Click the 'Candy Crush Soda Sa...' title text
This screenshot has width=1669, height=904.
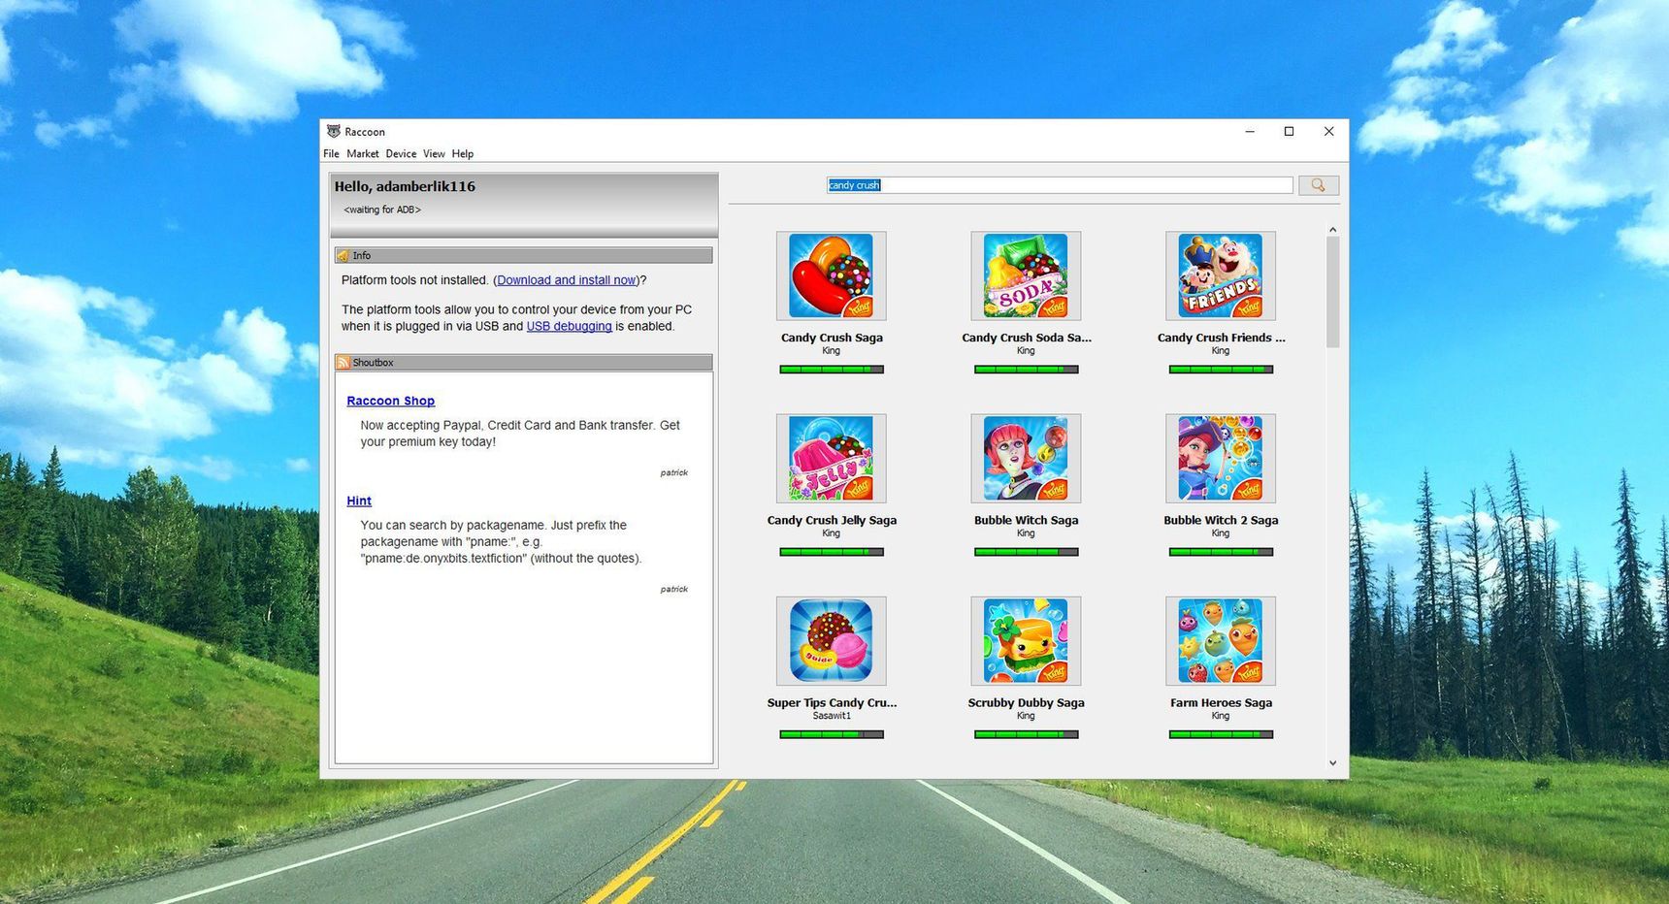(x=1027, y=338)
